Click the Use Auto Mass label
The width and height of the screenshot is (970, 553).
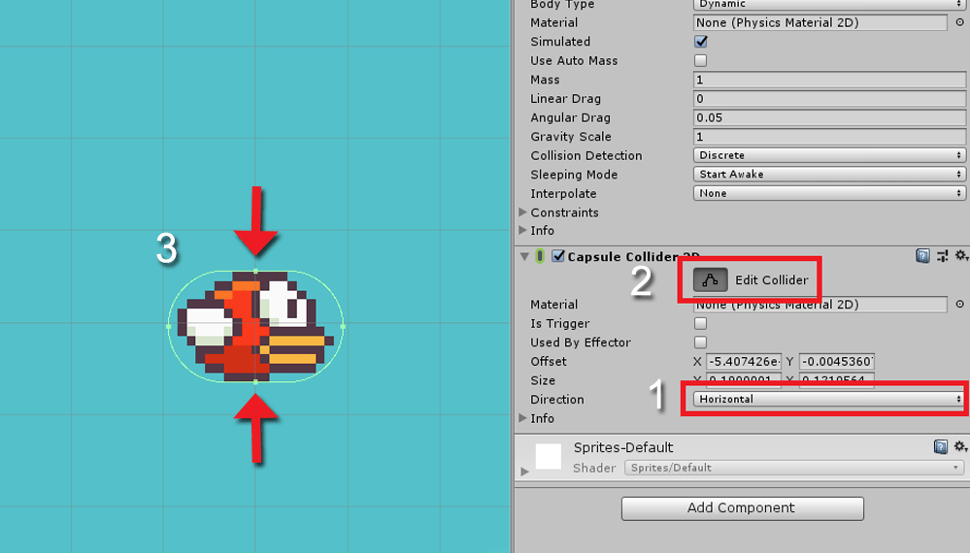[574, 60]
